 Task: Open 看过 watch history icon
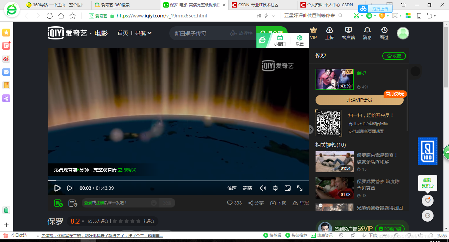tap(384, 33)
